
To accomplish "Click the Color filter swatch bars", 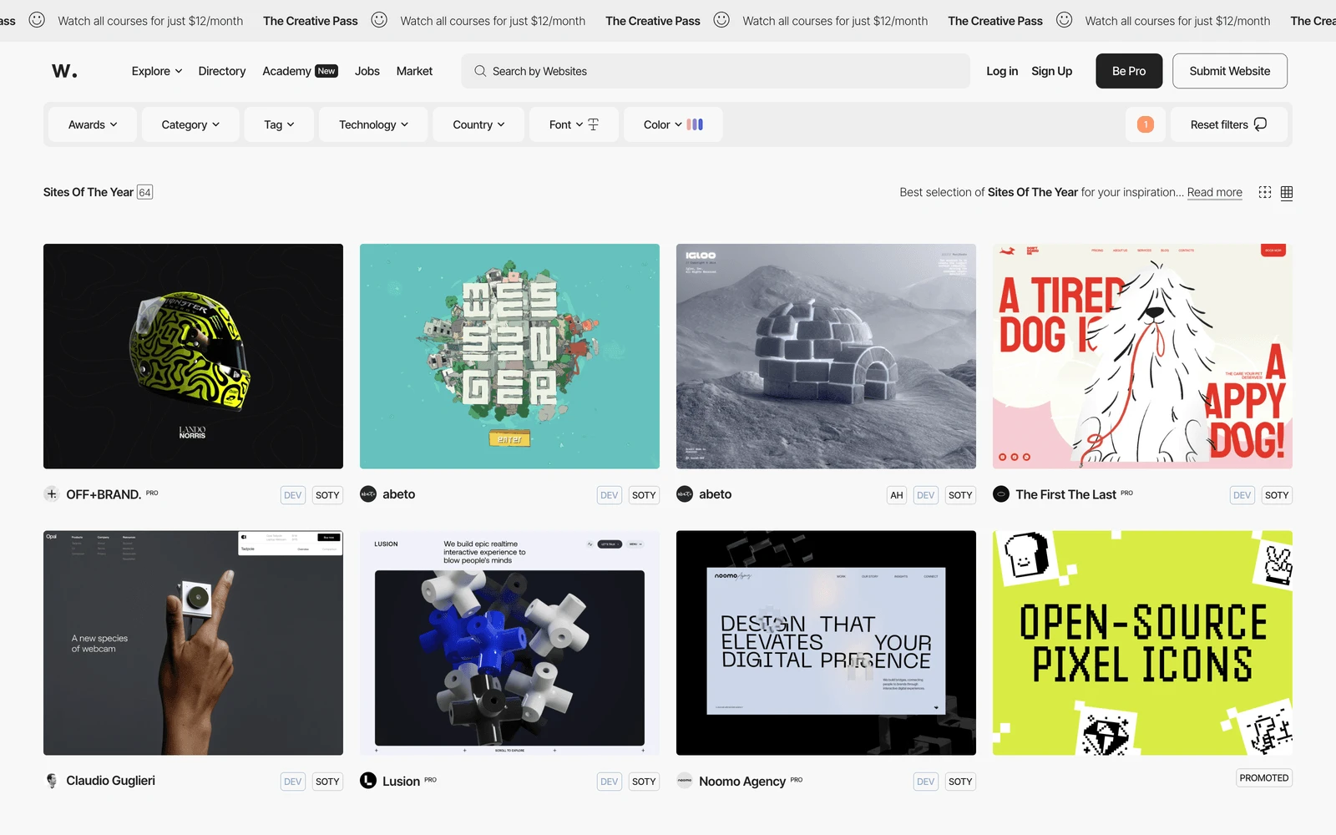I will pos(695,124).
